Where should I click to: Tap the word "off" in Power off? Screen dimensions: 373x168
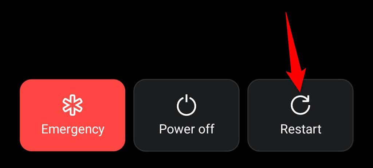(x=207, y=129)
